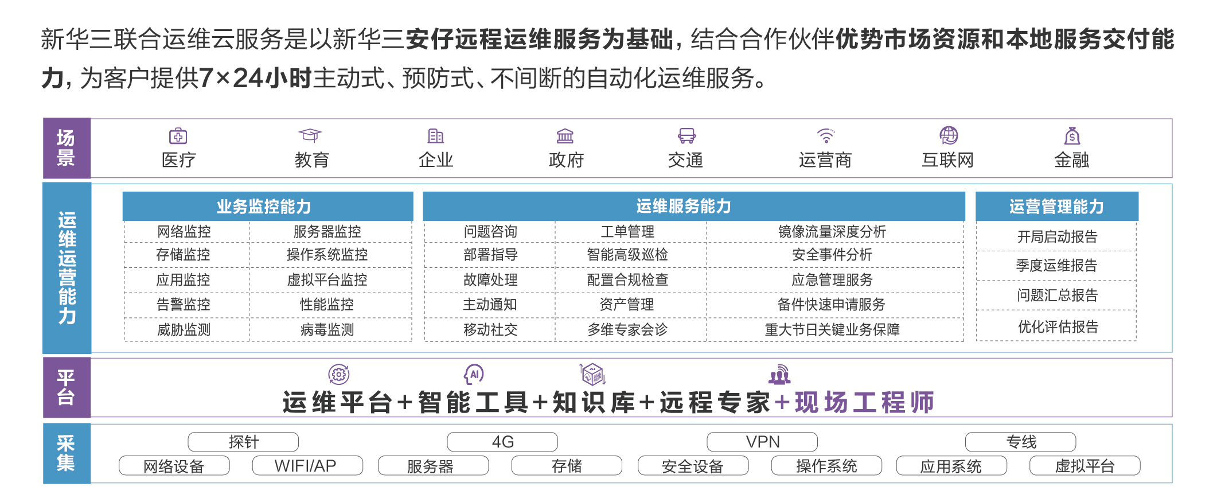
Task: Click the 虚拟平台 pill
Action: pos(1085,466)
